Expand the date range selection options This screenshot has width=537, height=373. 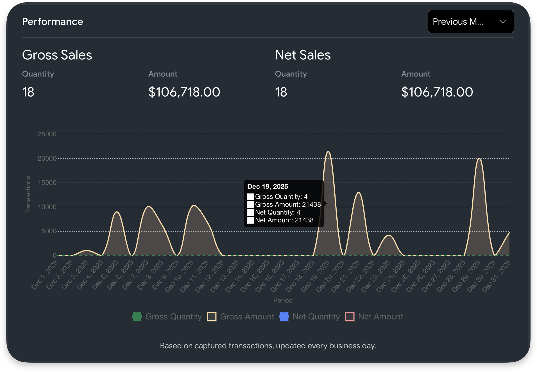tap(470, 22)
